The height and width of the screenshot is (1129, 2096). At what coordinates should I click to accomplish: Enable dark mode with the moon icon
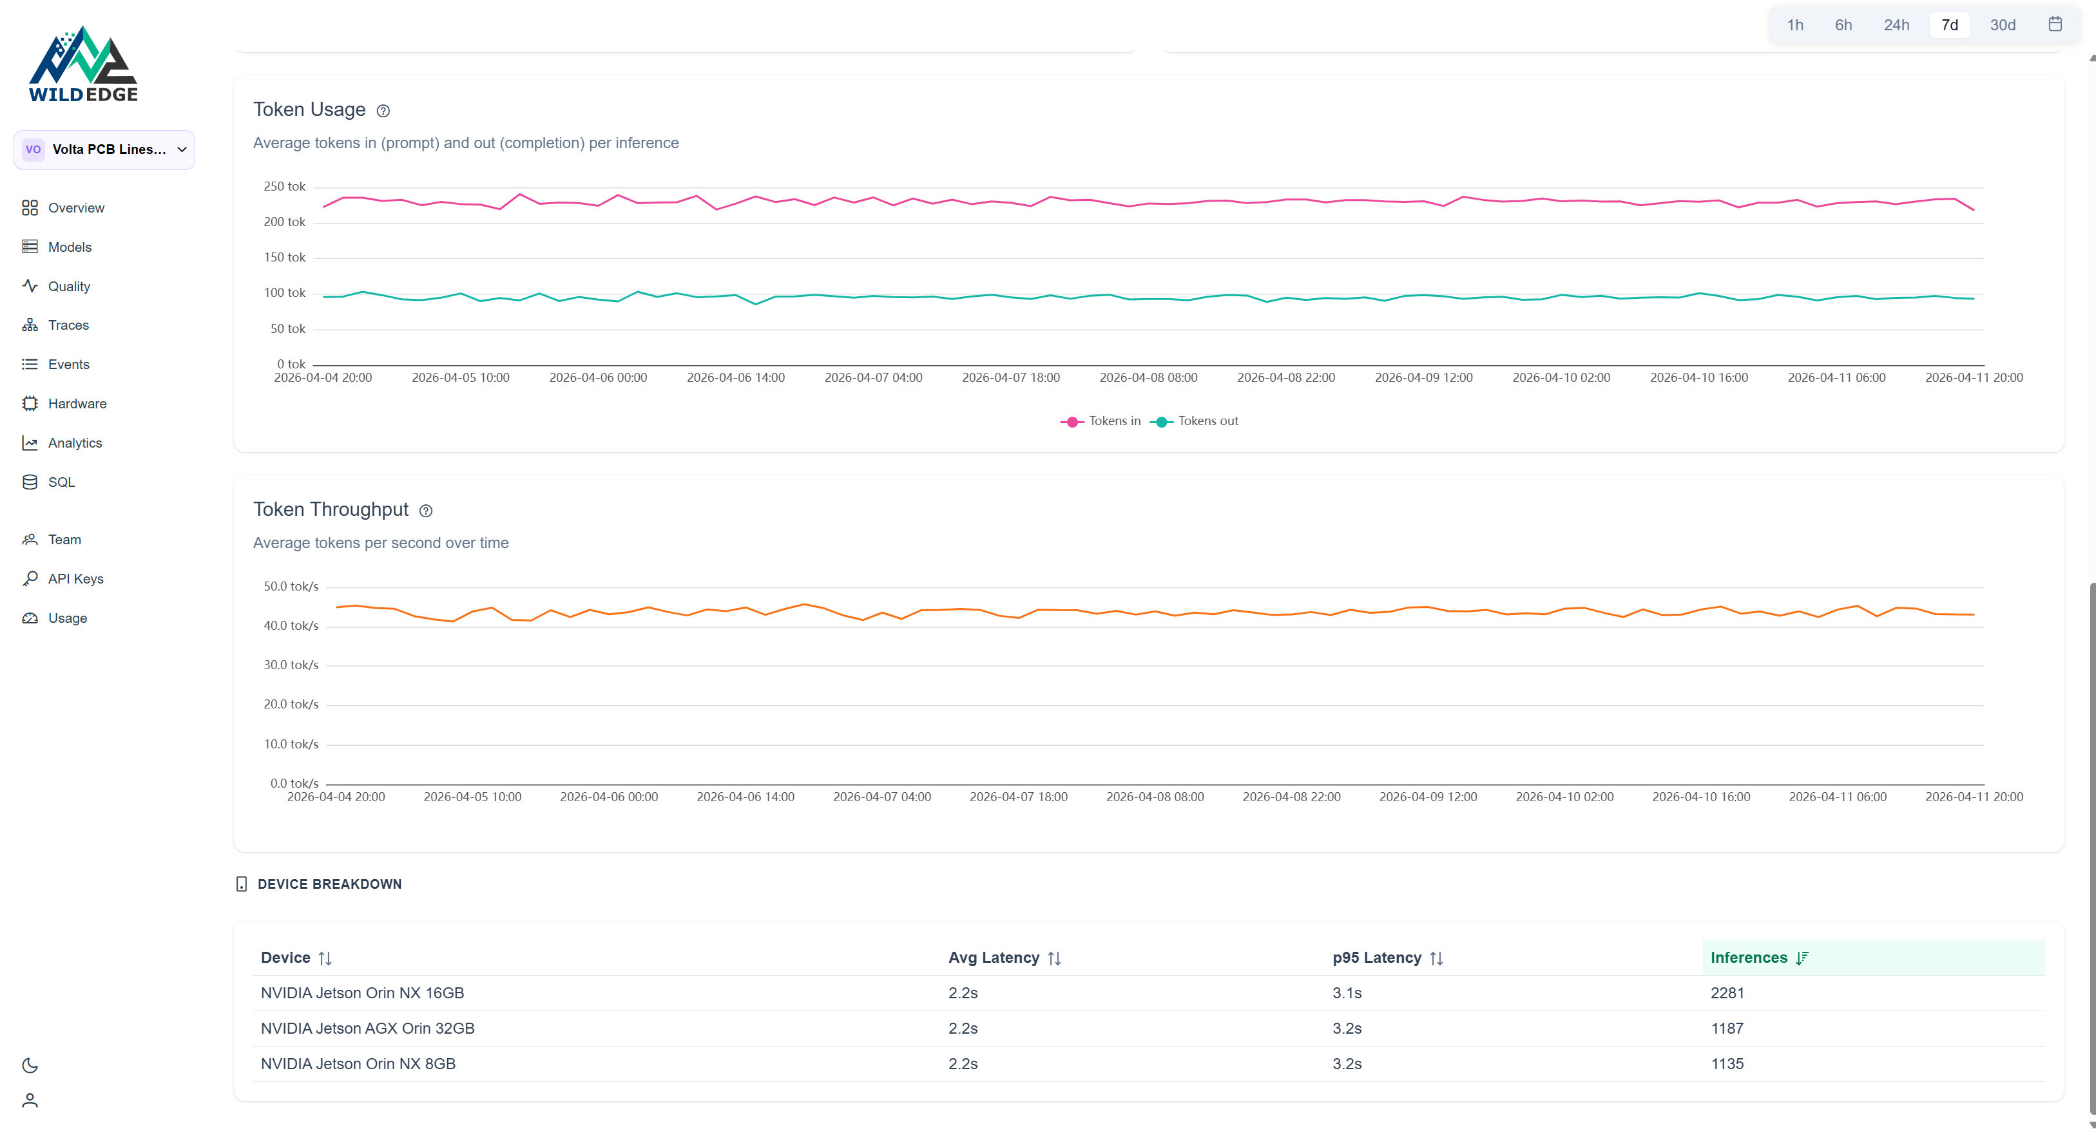30,1065
